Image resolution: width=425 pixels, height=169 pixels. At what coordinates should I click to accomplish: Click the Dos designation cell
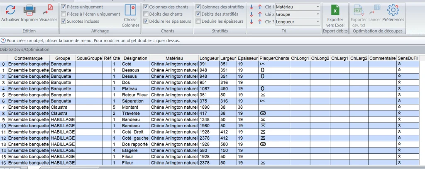click(x=136, y=82)
